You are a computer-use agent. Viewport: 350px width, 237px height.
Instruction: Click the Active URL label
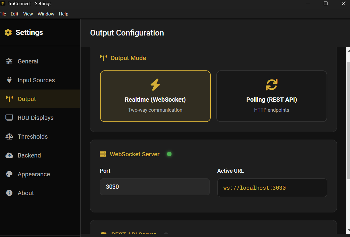point(230,171)
